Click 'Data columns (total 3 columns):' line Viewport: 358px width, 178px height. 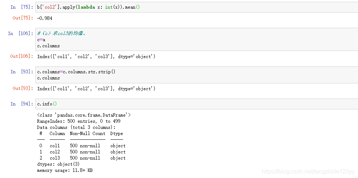tap(76, 127)
